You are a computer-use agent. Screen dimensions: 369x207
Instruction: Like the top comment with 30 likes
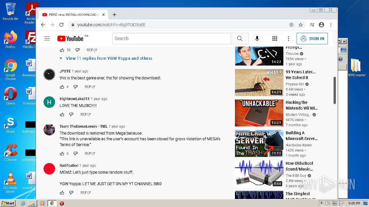tap(62, 50)
